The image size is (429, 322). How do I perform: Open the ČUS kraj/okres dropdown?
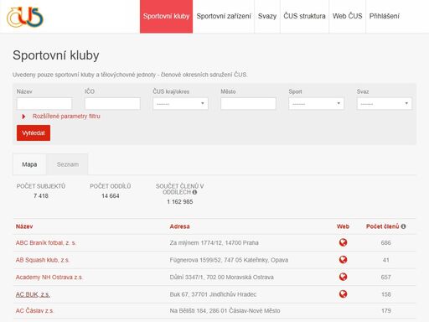[x=180, y=103]
